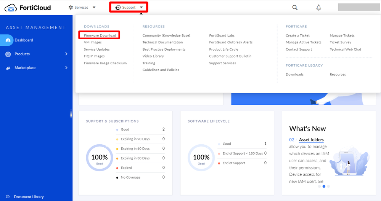Click the Dashboard gauge icon
381x201 pixels.
pos(8,40)
